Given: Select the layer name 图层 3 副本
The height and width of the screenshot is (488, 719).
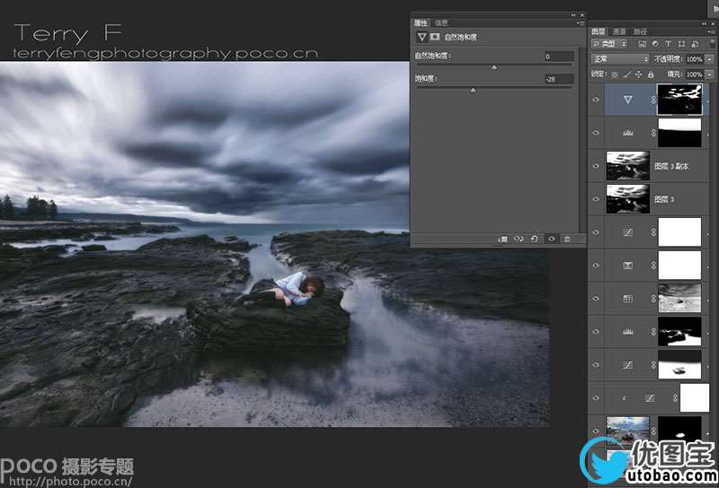Looking at the screenshot, I should click(x=671, y=166).
